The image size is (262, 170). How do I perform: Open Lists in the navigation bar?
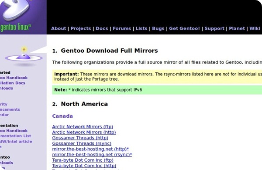click(141, 28)
